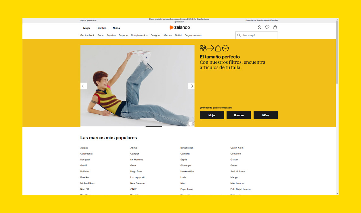Open Mango brand link
The image size is (361, 213).
[234, 177]
